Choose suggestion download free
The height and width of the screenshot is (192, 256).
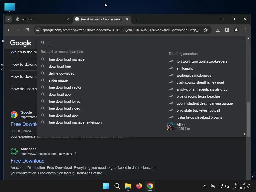60,66
